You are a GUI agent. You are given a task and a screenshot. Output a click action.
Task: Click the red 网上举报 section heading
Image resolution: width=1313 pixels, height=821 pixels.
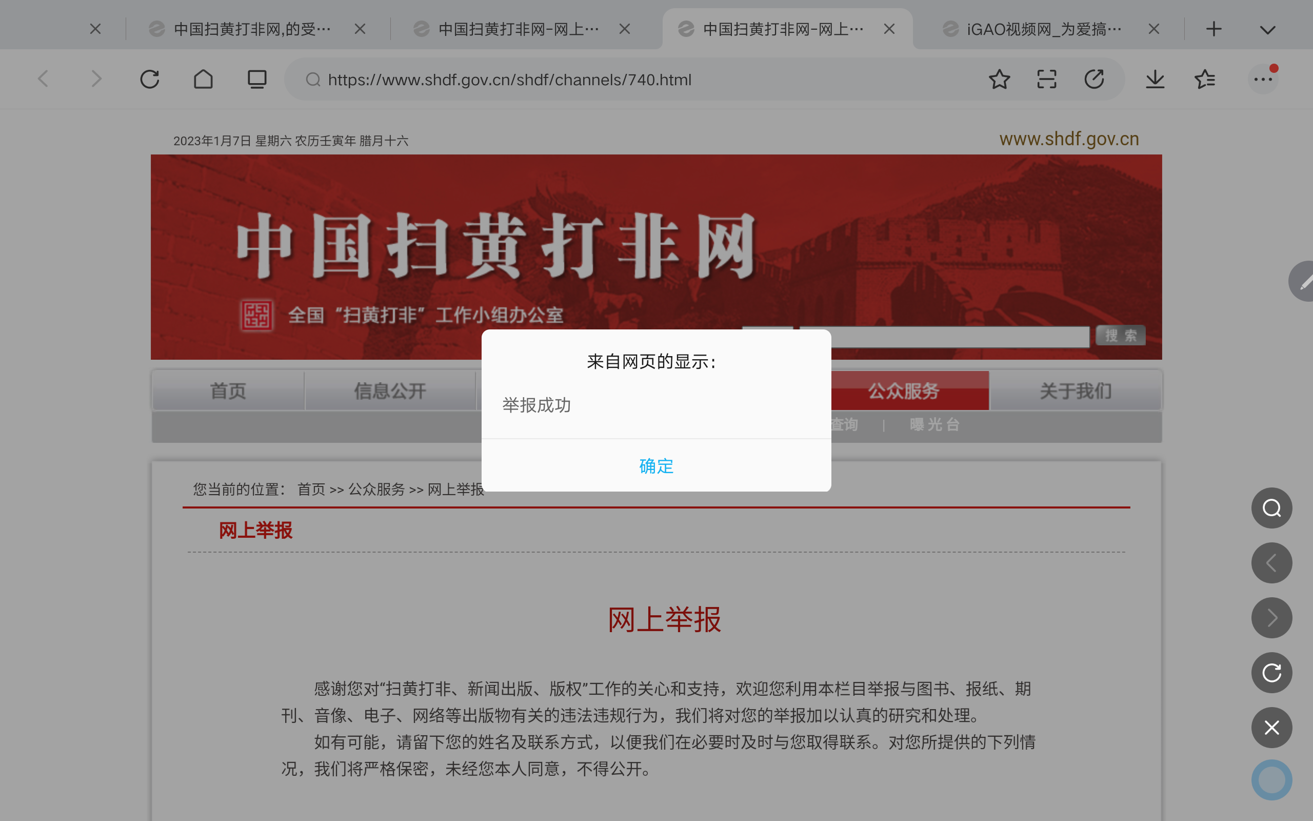point(255,531)
